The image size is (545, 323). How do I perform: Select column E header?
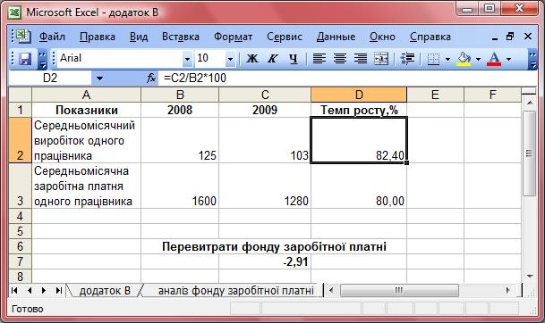click(435, 95)
